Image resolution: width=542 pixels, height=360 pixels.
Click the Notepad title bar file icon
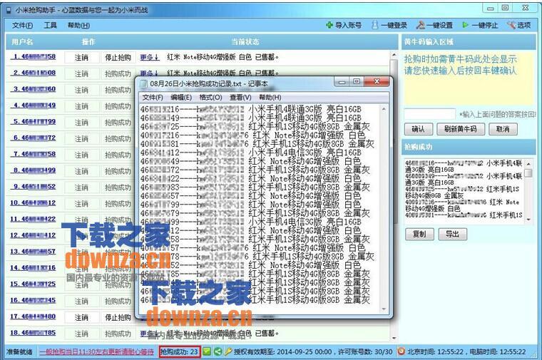pos(143,83)
